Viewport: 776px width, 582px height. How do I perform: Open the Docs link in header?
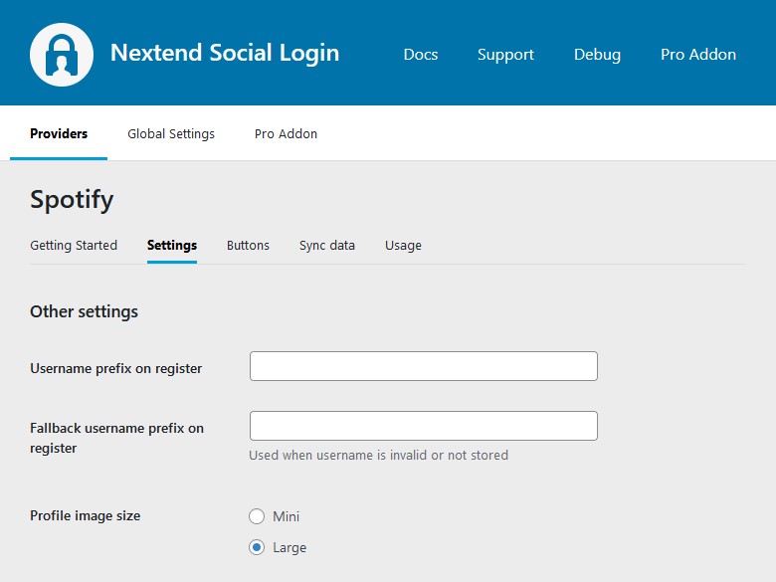click(420, 55)
